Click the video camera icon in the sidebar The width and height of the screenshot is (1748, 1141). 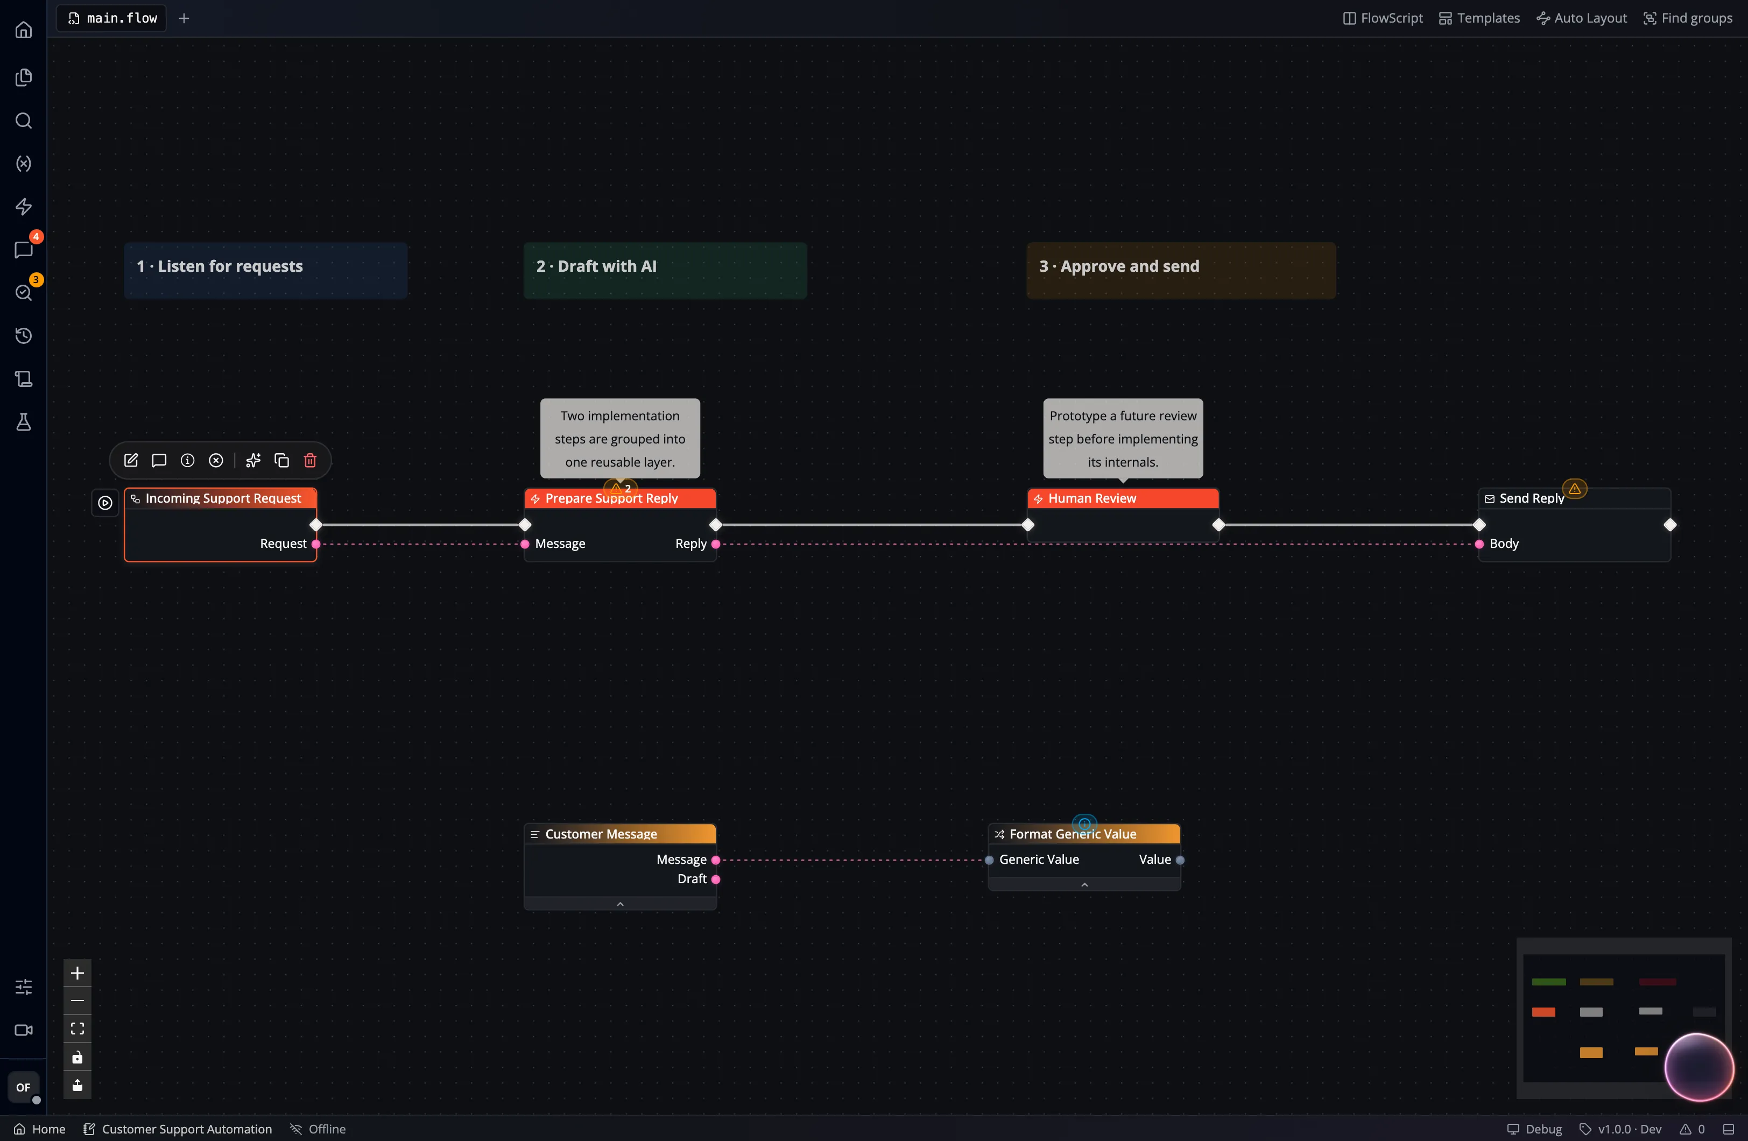24,1030
